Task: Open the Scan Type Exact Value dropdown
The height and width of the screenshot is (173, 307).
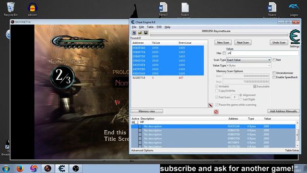Action: coord(248,60)
